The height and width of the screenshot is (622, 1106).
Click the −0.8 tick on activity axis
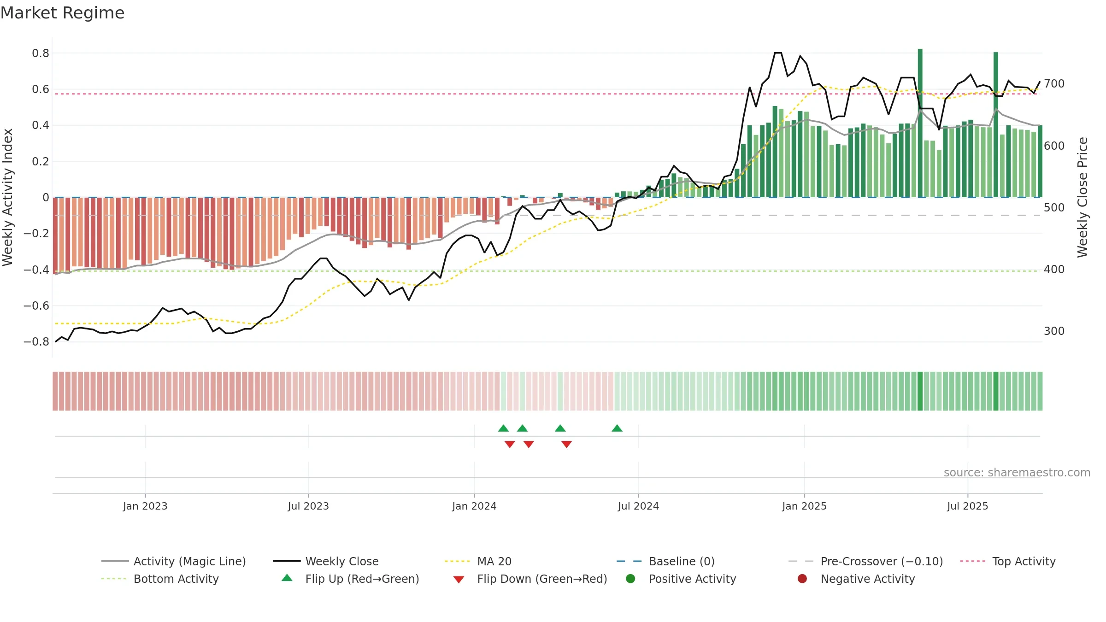click(x=36, y=342)
